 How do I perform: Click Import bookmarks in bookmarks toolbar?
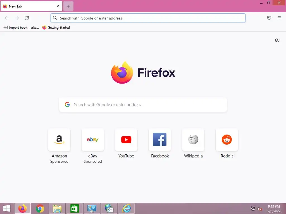[x=21, y=28]
